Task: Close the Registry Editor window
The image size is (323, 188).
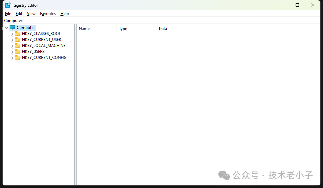Action: pyautogui.click(x=313, y=5)
